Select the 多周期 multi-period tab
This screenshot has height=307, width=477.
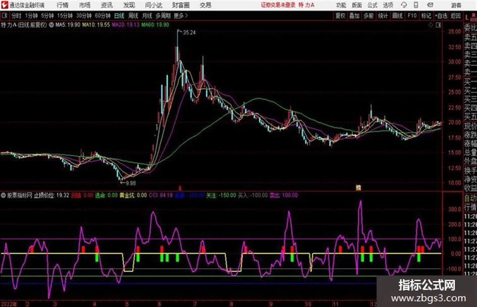164,16
